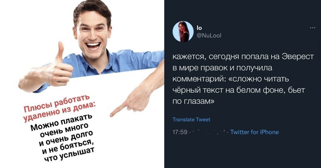Open the three-dot tweet options menu
Image resolution: width=321 pixels, height=168 pixels.
click(313, 28)
